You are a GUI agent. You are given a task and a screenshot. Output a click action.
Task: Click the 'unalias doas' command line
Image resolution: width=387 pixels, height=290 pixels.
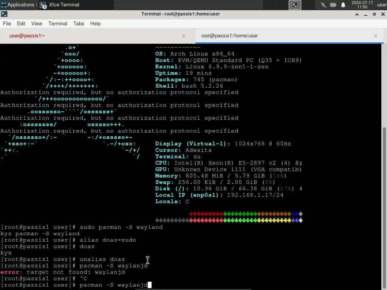pyautogui.click(x=63, y=259)
